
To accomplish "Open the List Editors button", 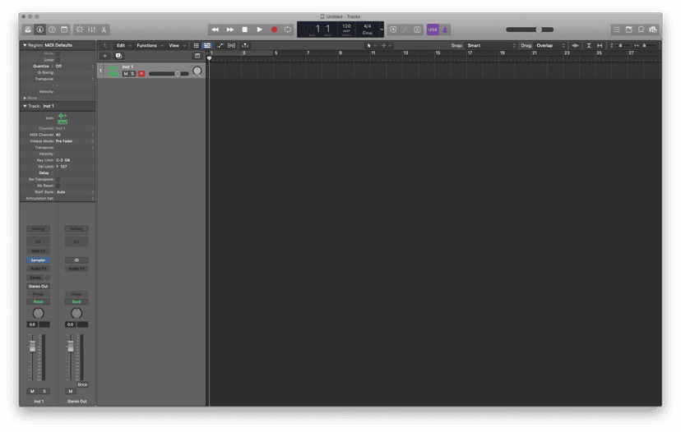I will pyautogui.click(x=616, y=30).
